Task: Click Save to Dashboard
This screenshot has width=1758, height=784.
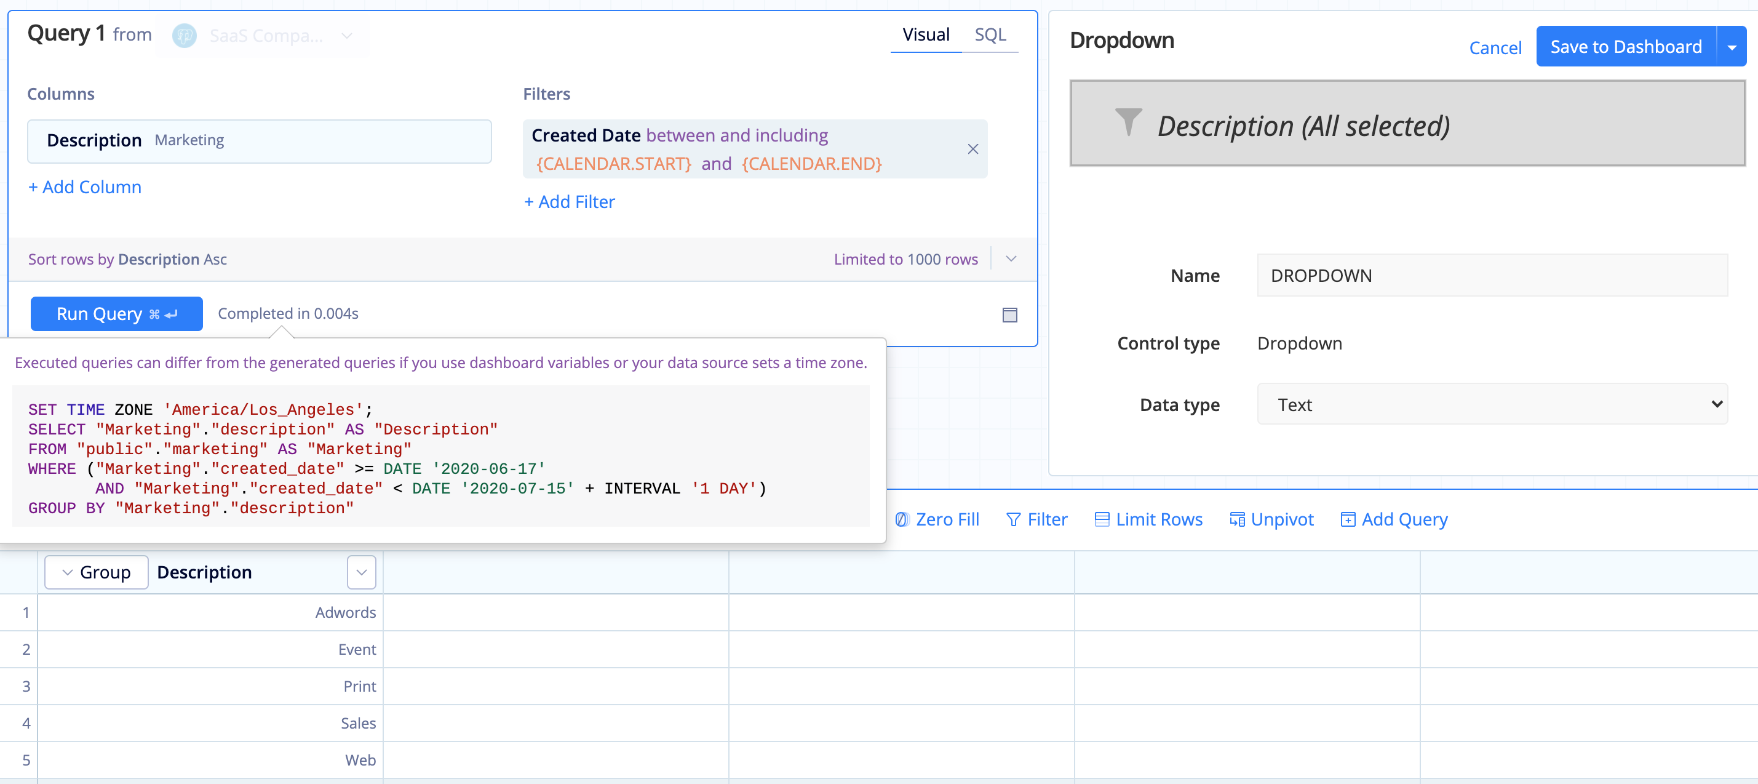Action: pyautogui.click(x=1626, y=47)
